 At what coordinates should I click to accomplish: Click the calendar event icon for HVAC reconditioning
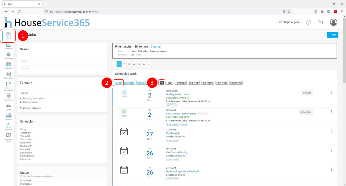point(124,151)
